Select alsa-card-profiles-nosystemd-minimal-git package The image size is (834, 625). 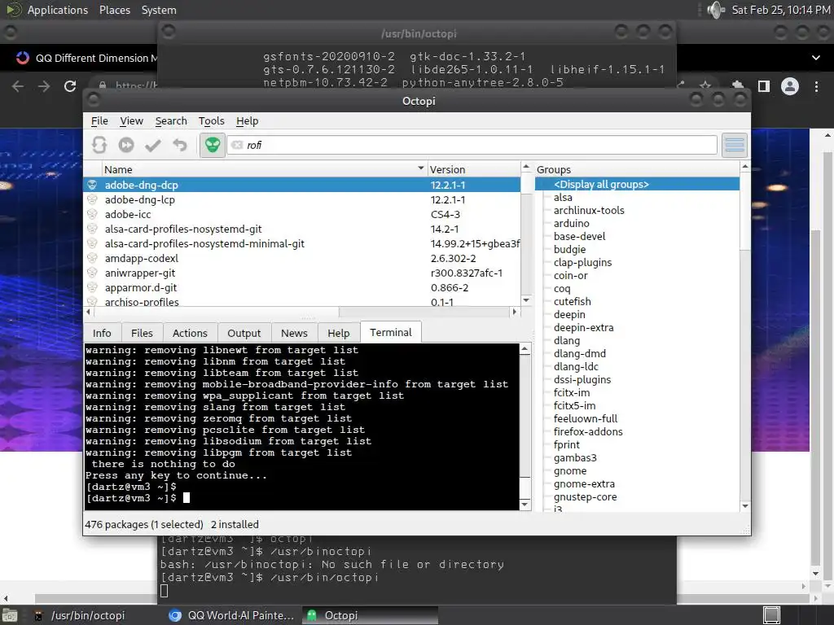point(302,243)
